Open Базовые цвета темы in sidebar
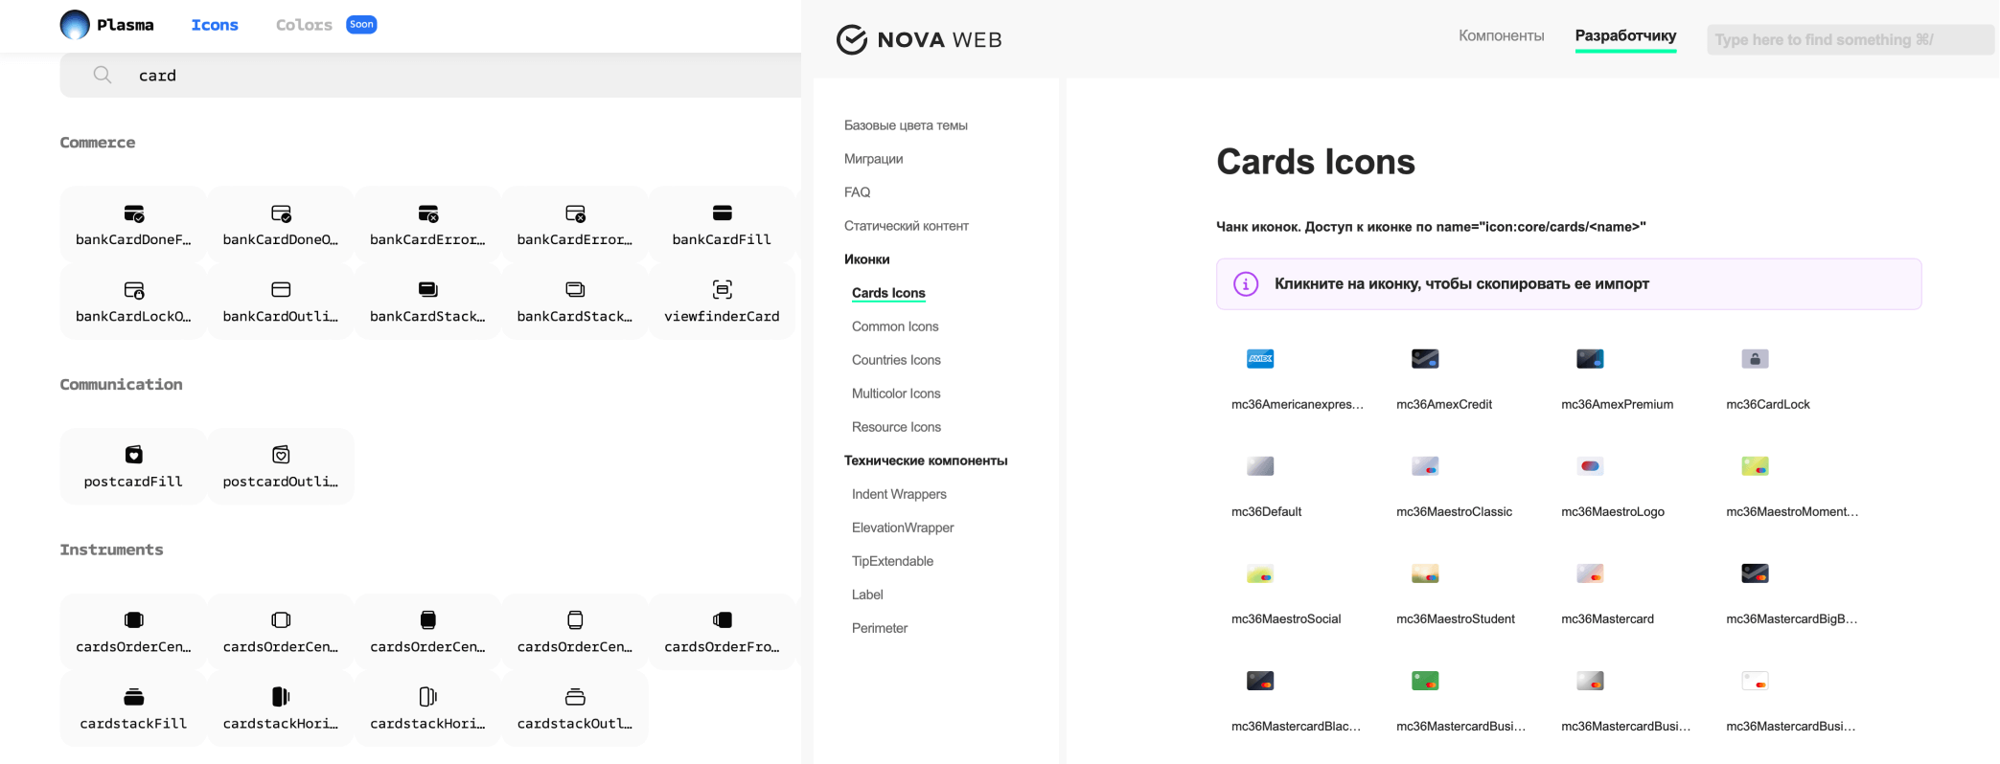 point(906,125)
